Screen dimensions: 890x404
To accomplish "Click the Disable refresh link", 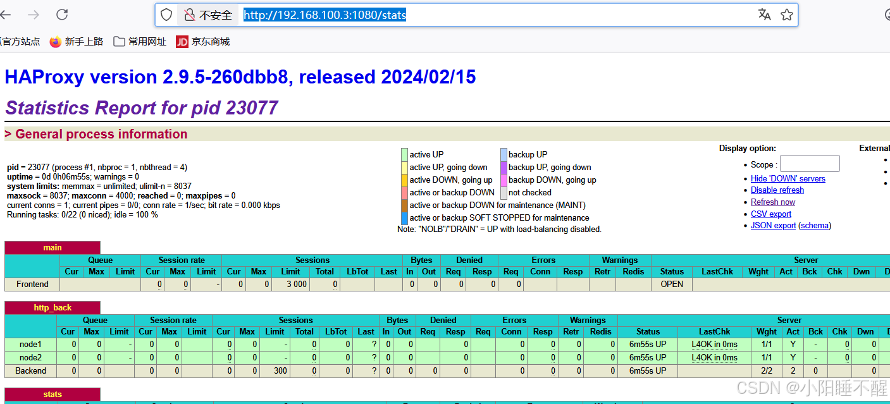I will click(777, 190).
